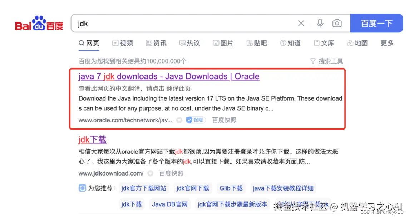Select suggestion jdk官方下载网站
The width and height of the screenshot is (409, 218).
pyautogui.click(x=144, y=188)
